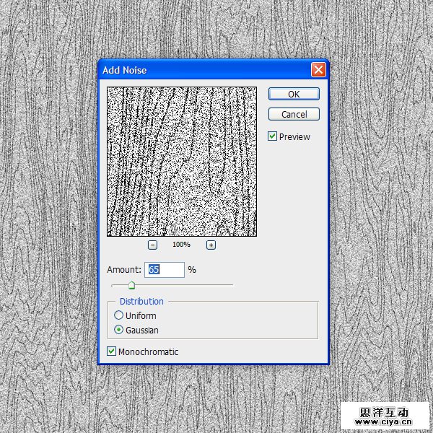This screenshot has height=433, width=433.
Task: Click the Distribution group heading
Action: (141, 302)
